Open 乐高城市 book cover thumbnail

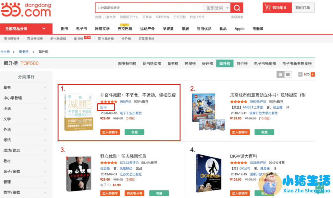(x=208, y=111)
